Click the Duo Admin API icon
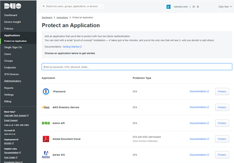This screenshot has width=234, height=163. click(46, 123)
